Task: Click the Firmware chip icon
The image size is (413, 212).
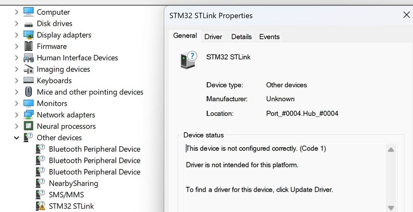Action: [28, 46]
